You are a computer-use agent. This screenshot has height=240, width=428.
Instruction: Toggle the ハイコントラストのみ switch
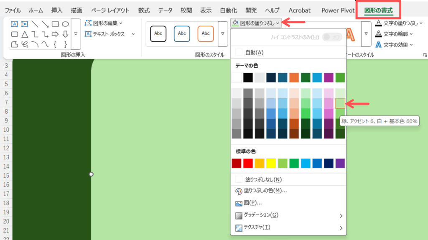[332, 38]
